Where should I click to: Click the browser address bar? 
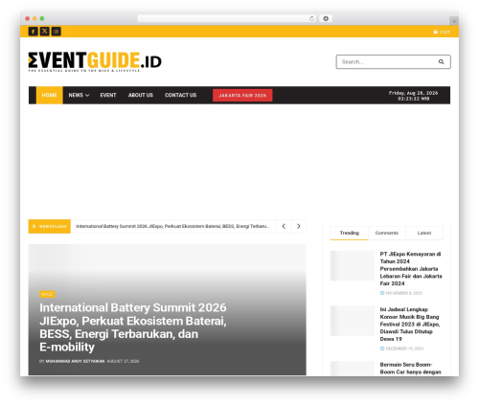point(227,18)
